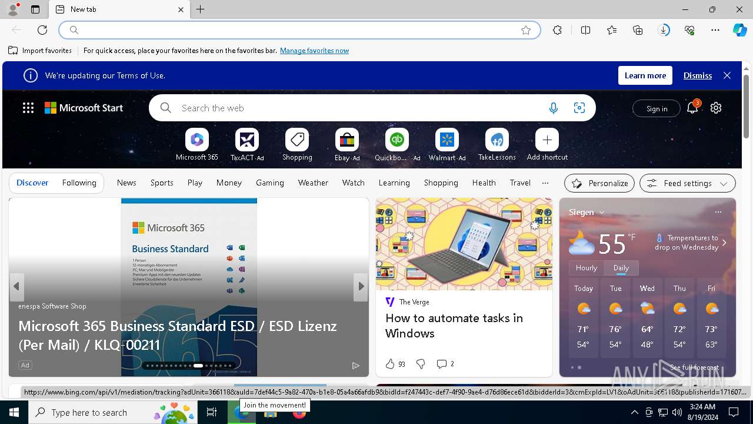Open the News feed tab

(126, 183)
